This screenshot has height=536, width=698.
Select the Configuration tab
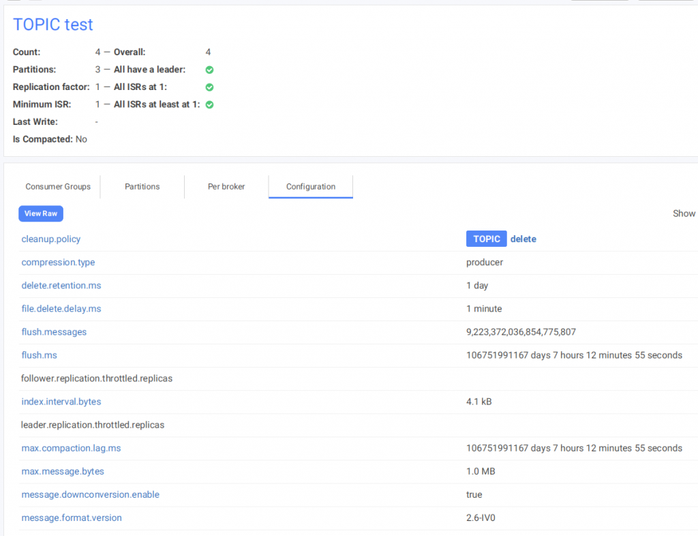[x=311, y=187]
